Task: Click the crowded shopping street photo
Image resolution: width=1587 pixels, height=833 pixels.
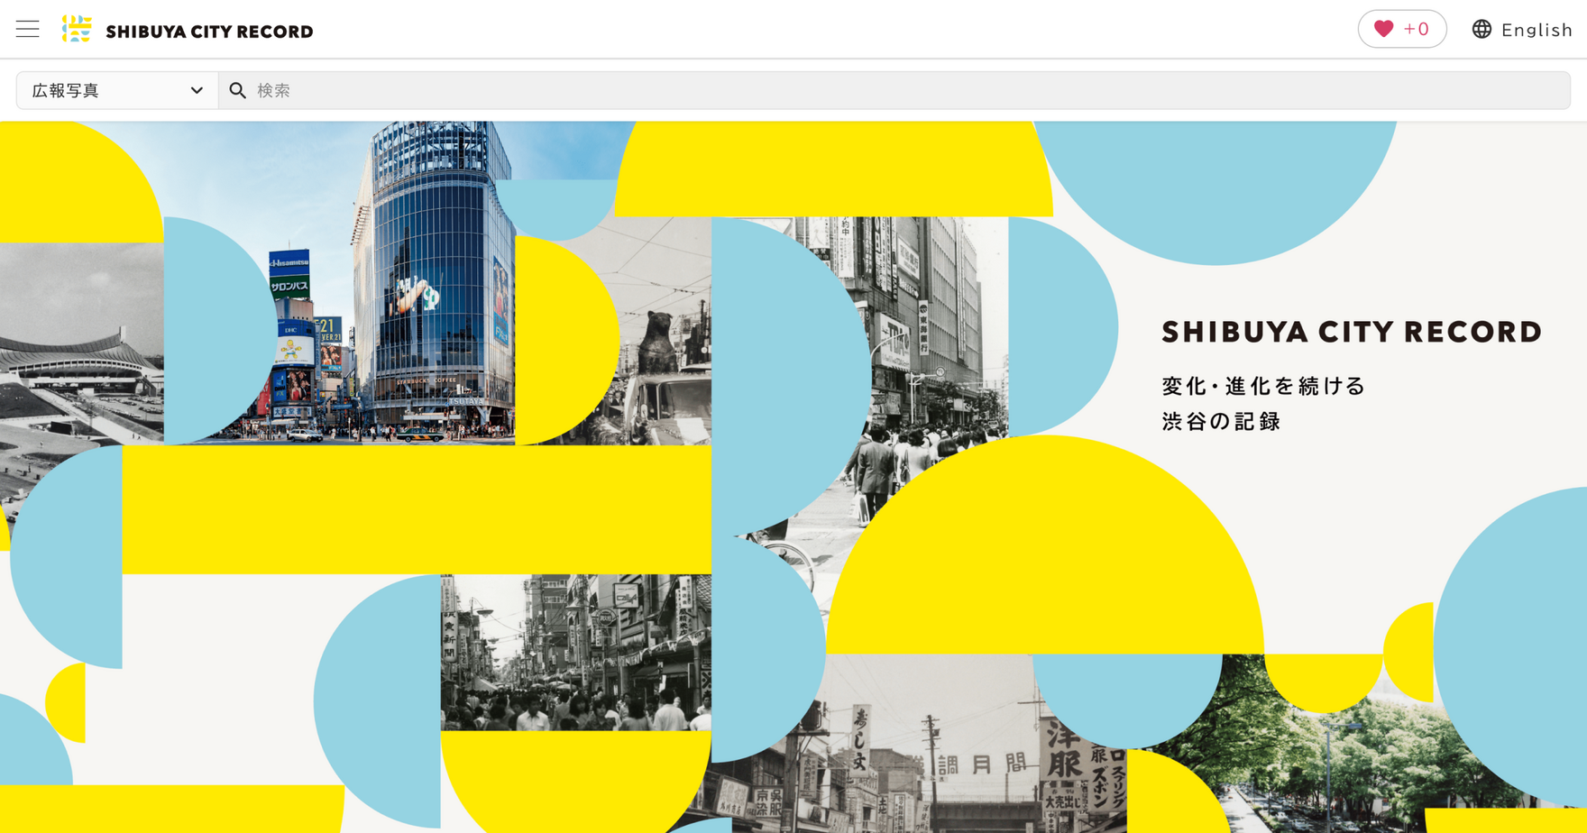Action: (x=575, y=653)
